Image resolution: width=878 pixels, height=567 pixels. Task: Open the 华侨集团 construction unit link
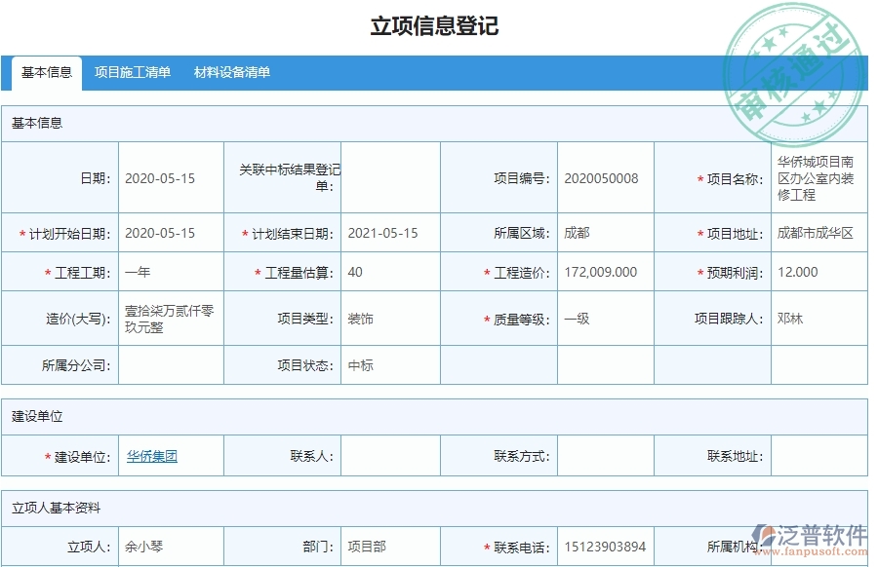(152, 455)
